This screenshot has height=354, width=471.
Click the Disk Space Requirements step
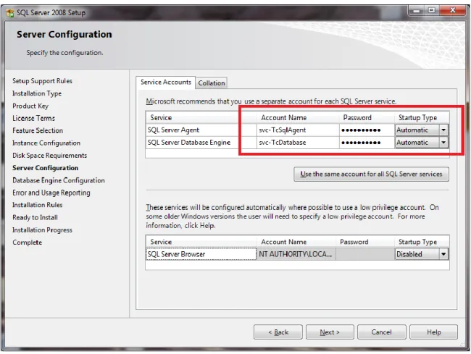point(49,156)
